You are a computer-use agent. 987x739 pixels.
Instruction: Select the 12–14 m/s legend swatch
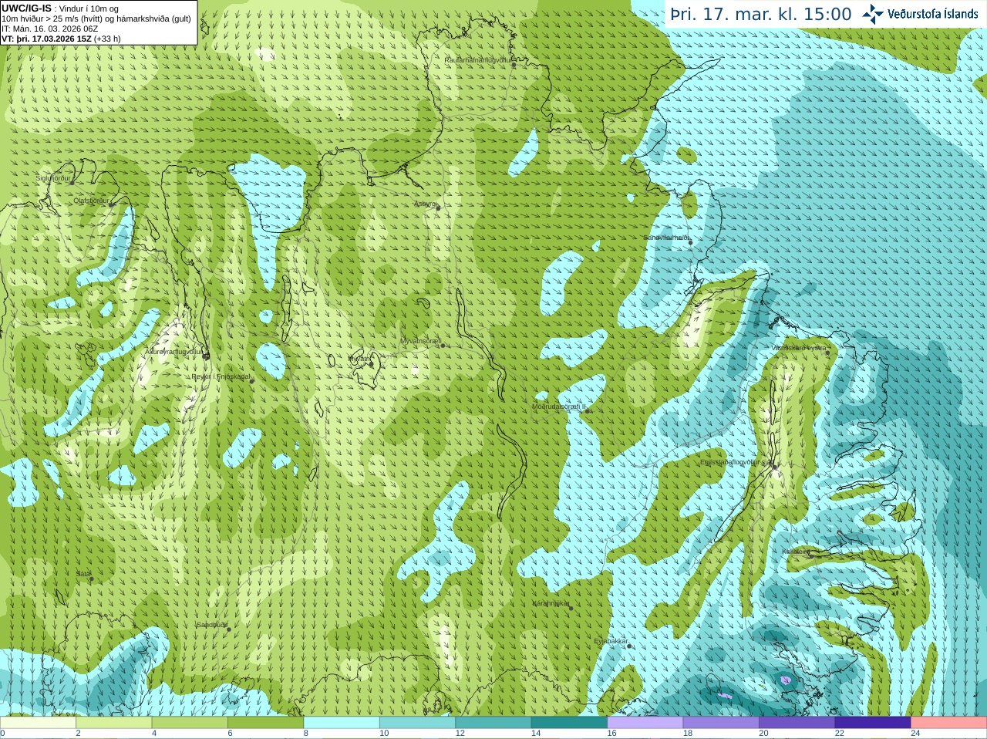493,723
